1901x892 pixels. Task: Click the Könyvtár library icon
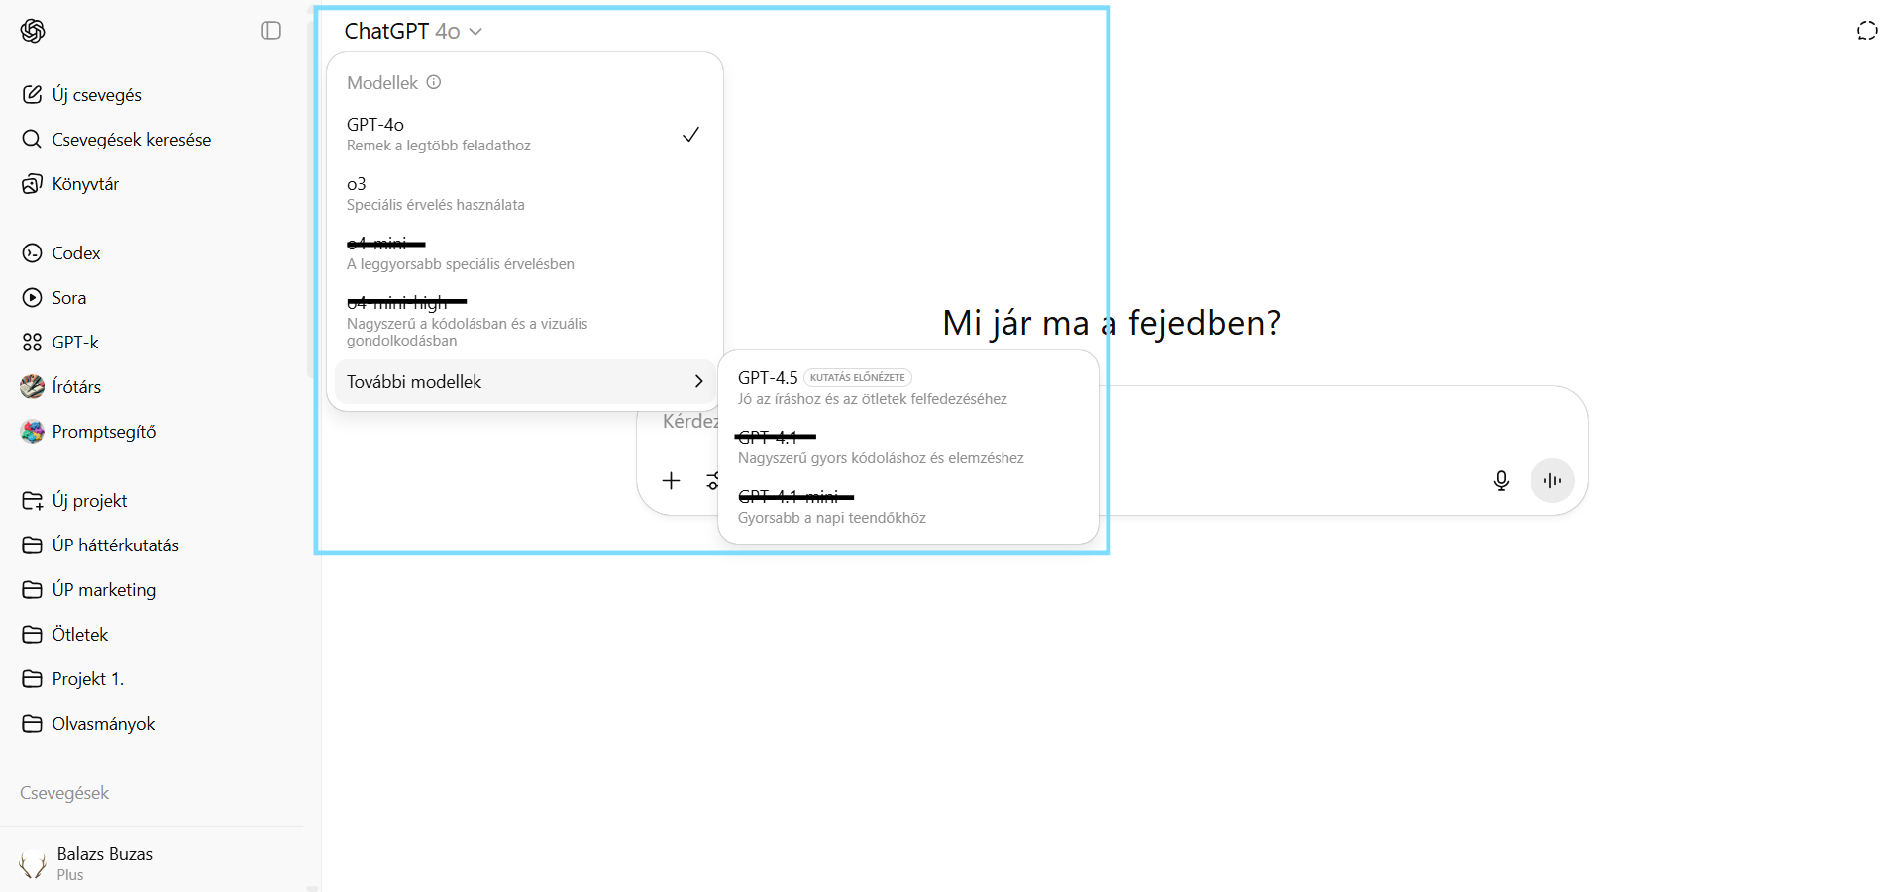tap(32, 183)
